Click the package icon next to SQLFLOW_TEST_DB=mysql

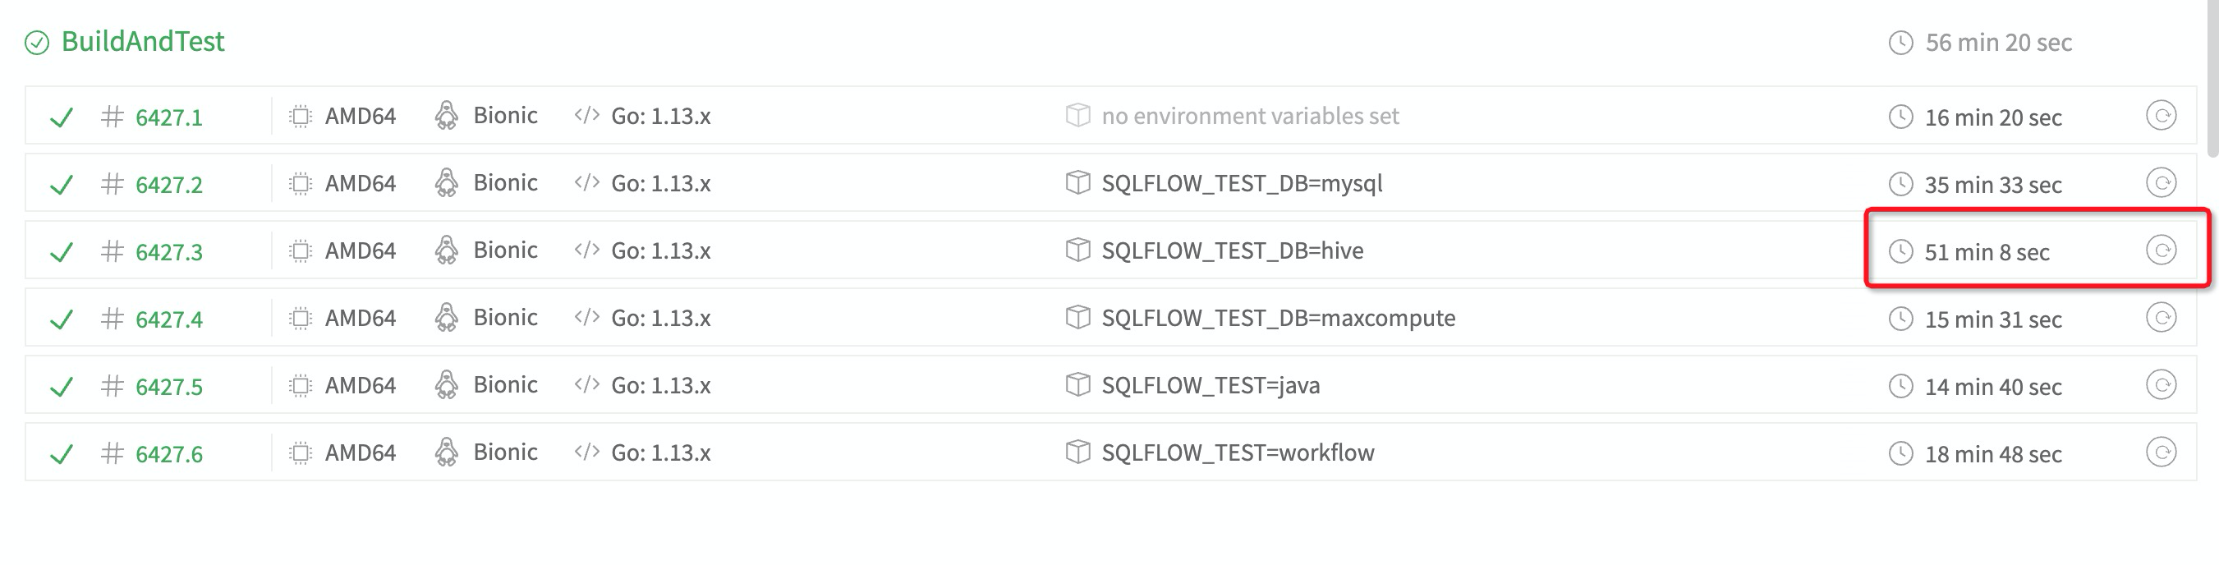tap(1077, 182)
